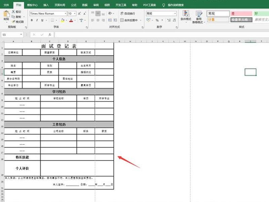Apply percent style
Screen dimensions: 269x202
[157, 20]
